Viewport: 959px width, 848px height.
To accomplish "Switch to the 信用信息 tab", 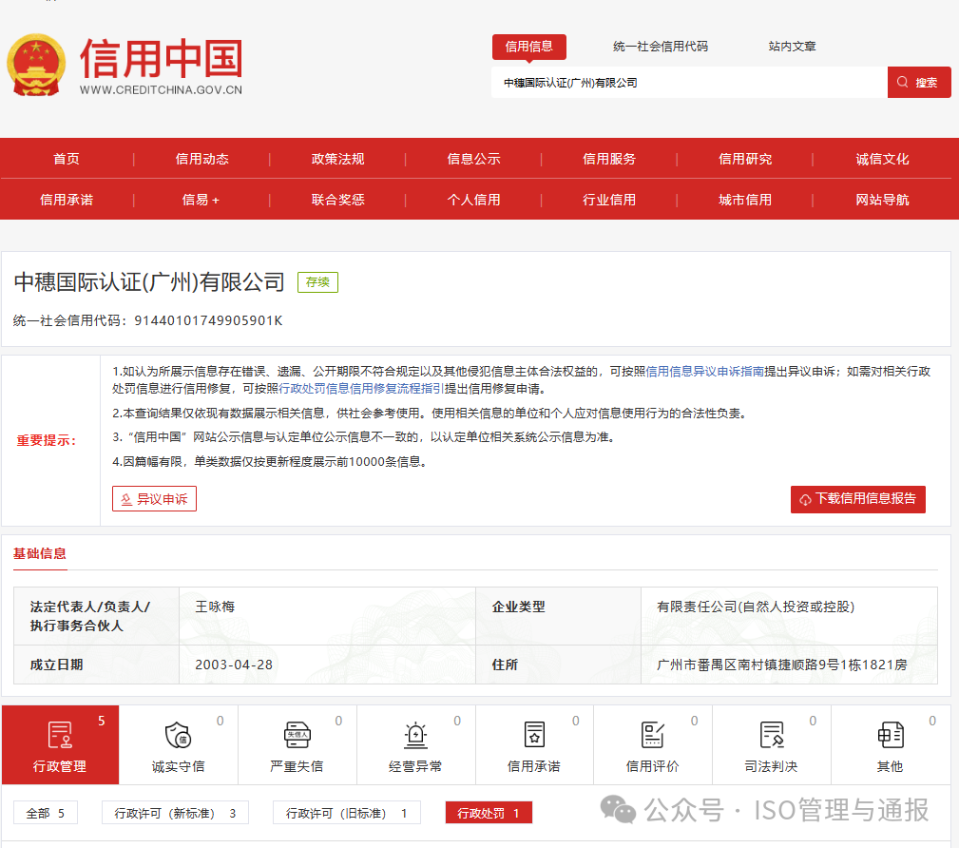I will click(x=528, y=46).
